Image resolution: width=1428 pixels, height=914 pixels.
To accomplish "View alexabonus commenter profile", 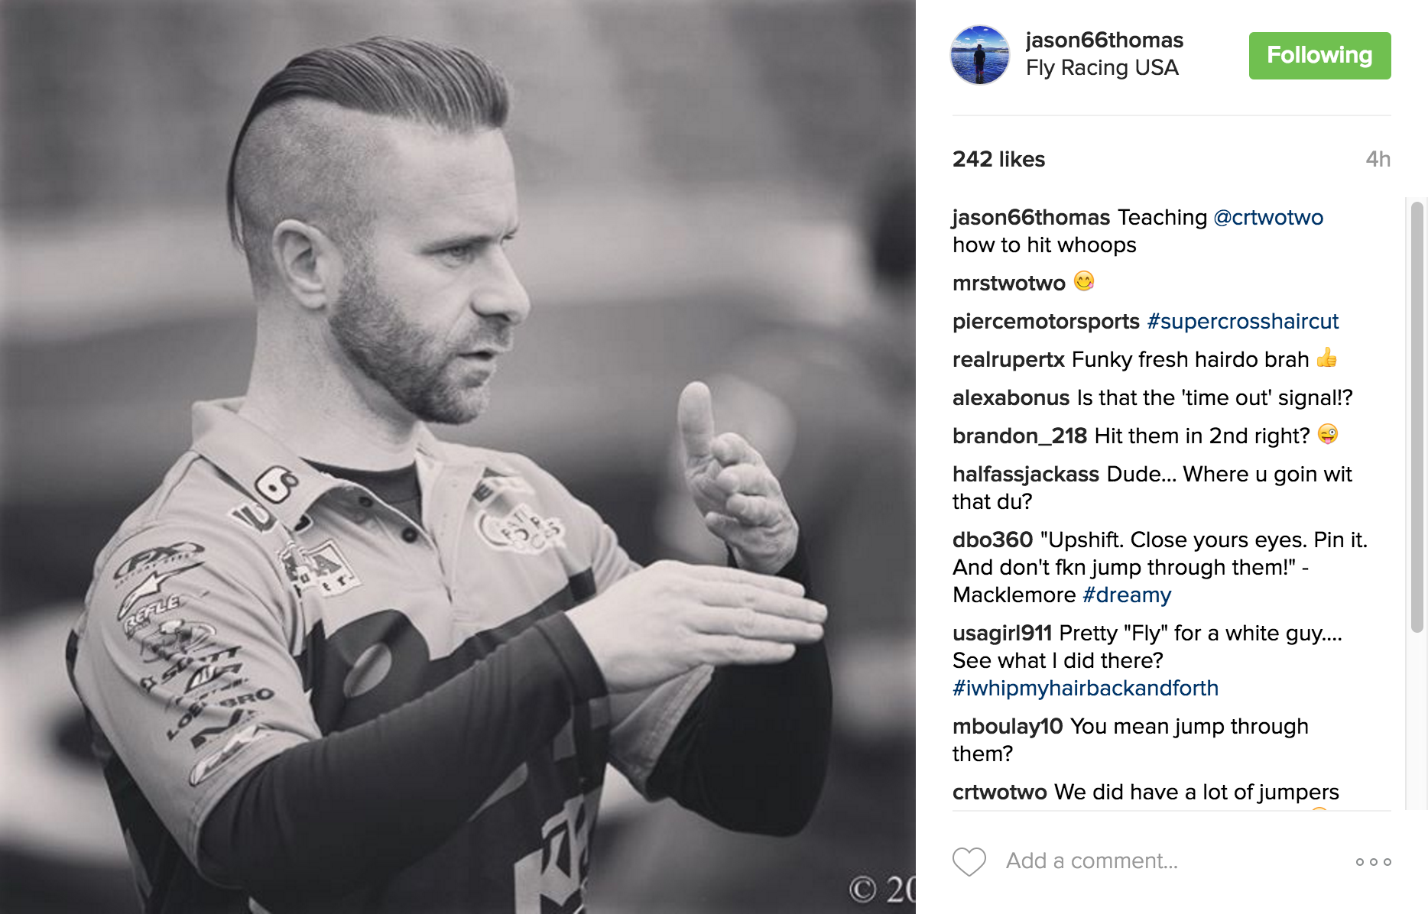I will coord(1011,398).
